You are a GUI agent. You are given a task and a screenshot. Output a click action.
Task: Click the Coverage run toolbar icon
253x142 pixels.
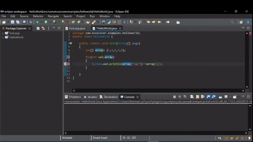coord(55,22)
